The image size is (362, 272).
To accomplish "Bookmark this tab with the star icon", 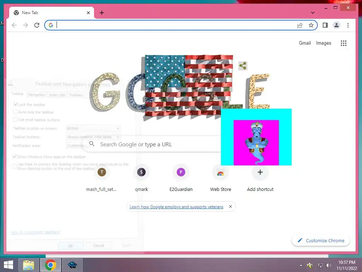I will point(311,25).
